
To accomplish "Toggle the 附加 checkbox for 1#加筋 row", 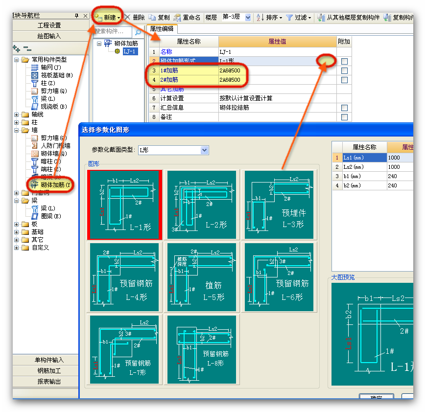I will tap(344, 70).
